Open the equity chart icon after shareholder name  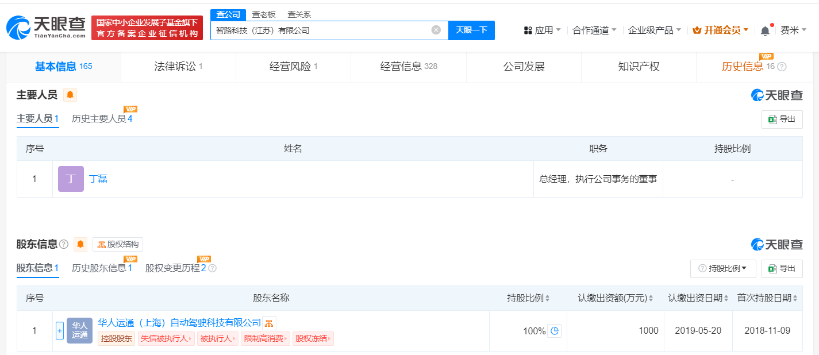point(269,323)
